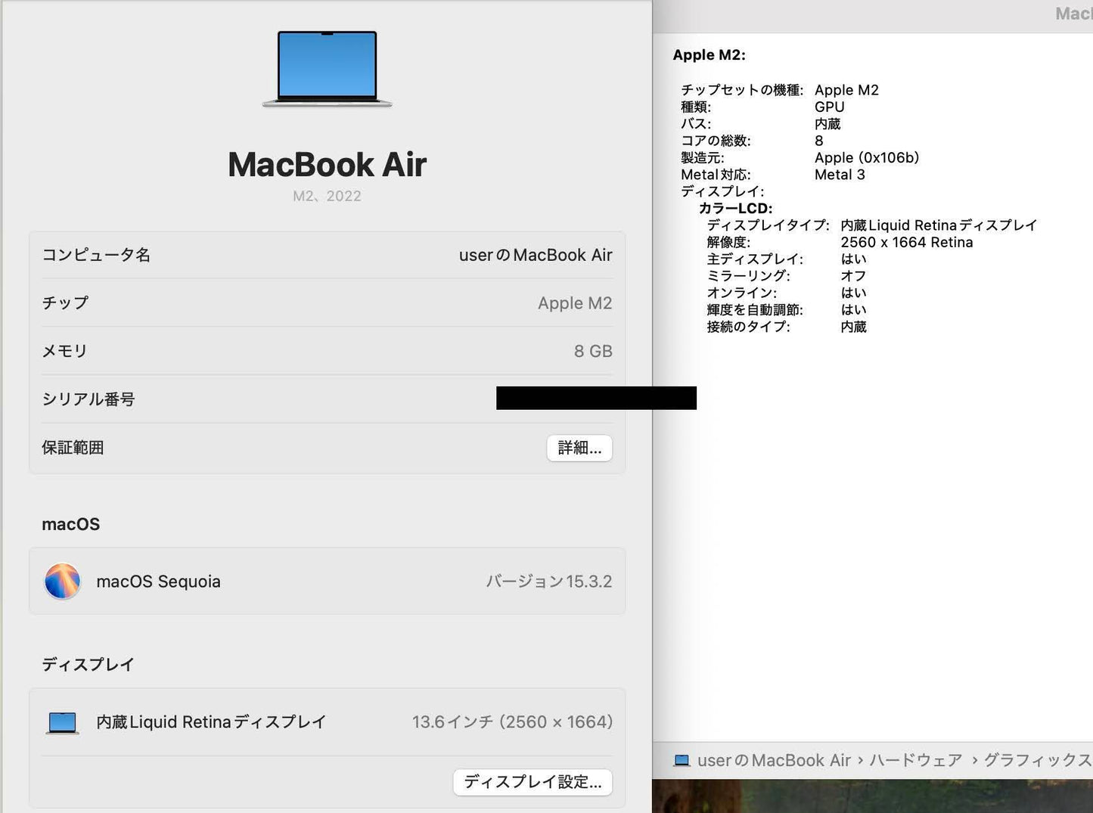The image size is (1093, 813).
Task: Click the 輝度を自動調節: label
Action: pos(755,310)
